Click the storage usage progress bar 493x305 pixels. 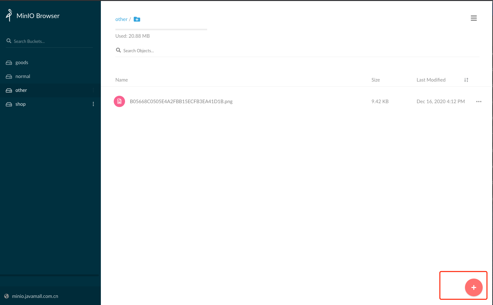(161, 29)
